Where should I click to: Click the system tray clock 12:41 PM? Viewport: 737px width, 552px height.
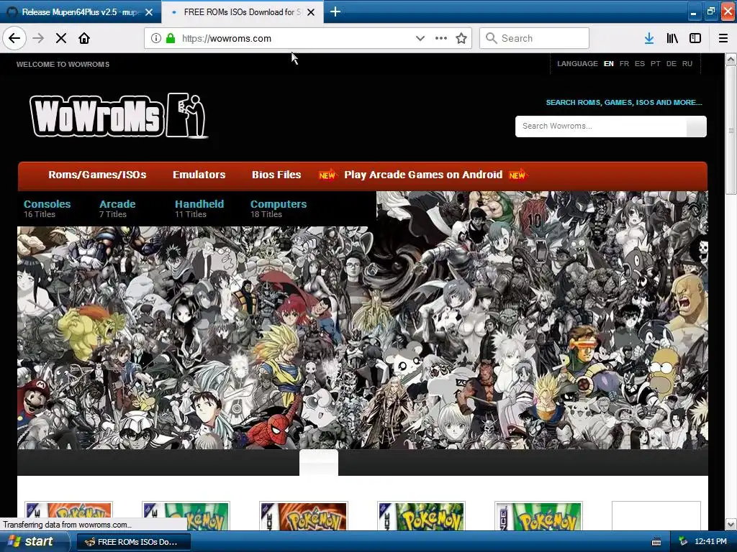710,542
